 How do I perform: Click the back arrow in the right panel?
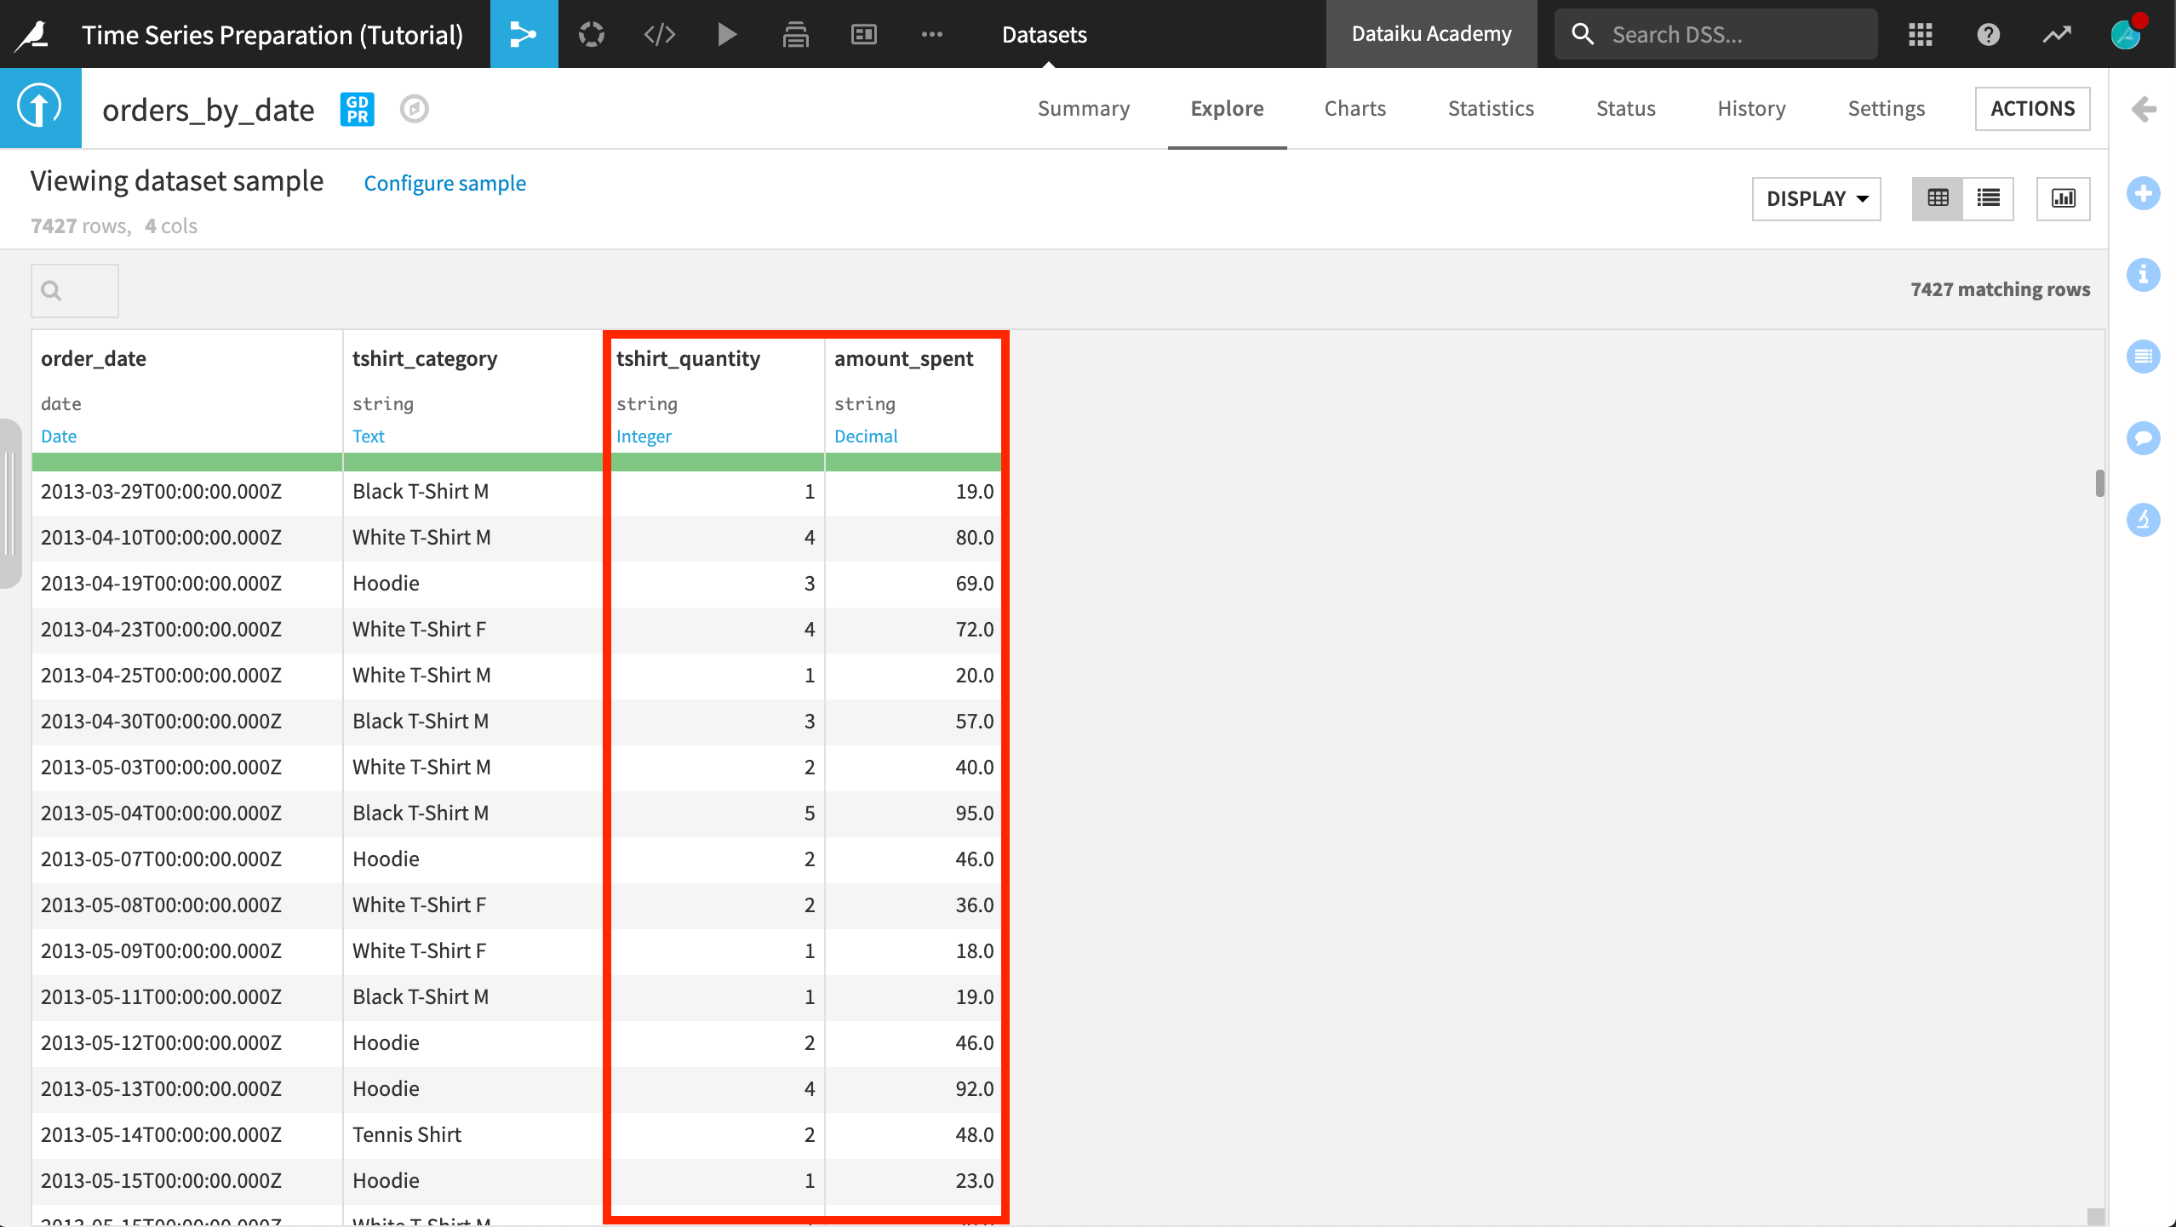coord(2143,109)
